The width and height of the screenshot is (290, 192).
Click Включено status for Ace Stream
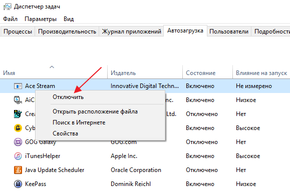coord(200,86)
